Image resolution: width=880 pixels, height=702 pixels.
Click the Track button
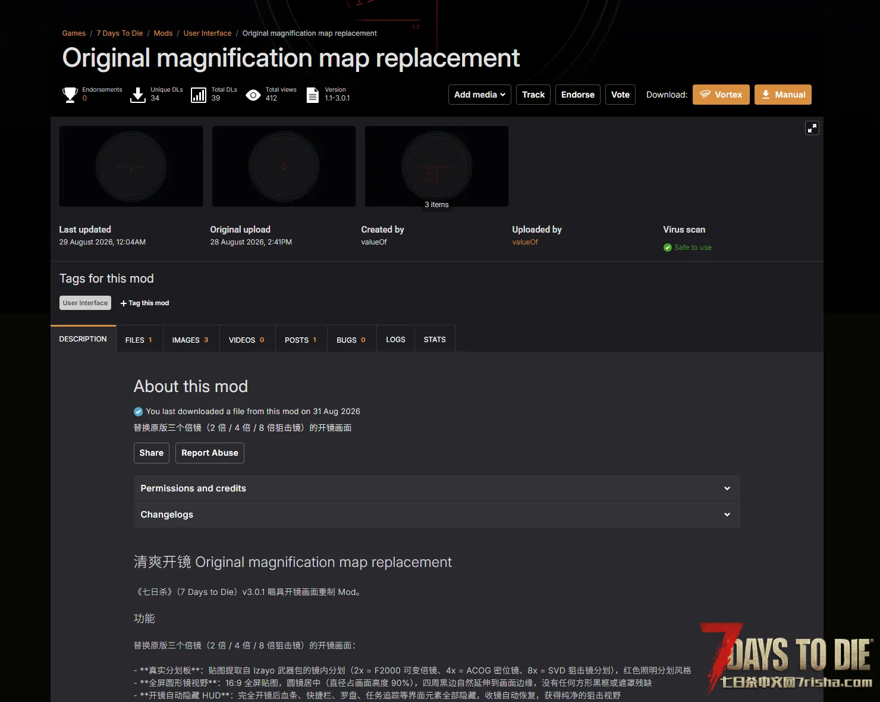[533, 95]
